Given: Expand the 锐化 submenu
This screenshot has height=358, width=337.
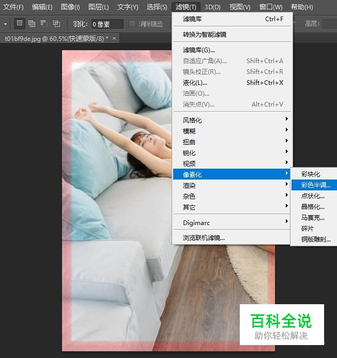Looking at the screenshot, I should coord(232,153).
